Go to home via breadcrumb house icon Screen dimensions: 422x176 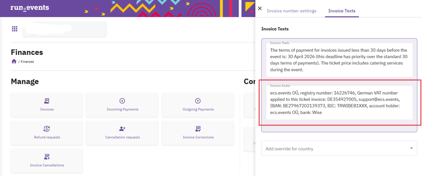14,61
